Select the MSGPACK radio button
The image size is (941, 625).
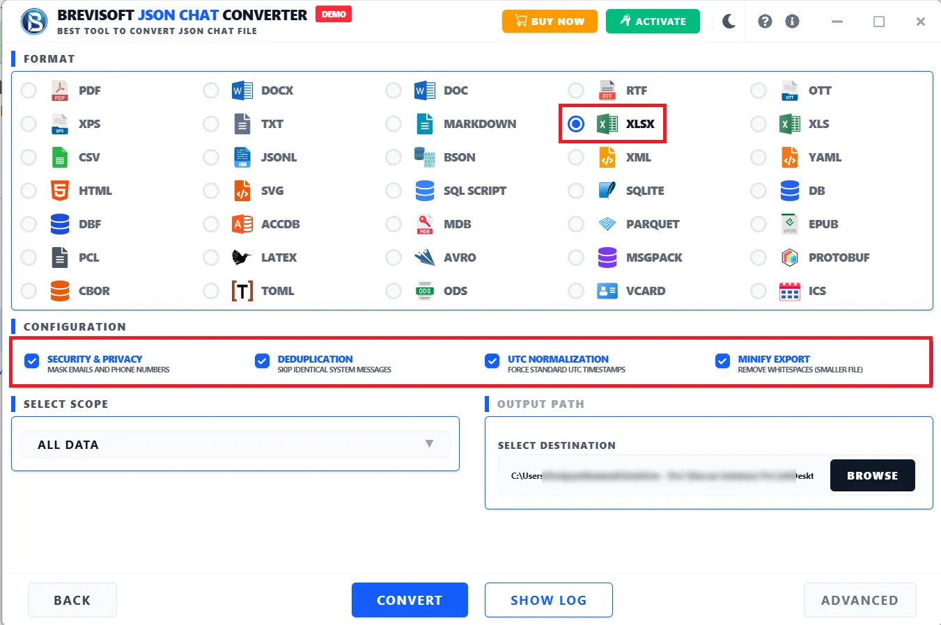pos(576,258)
